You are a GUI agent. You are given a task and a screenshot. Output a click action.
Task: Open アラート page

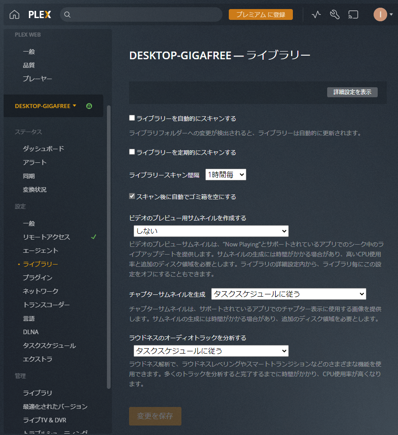(35, 162)
